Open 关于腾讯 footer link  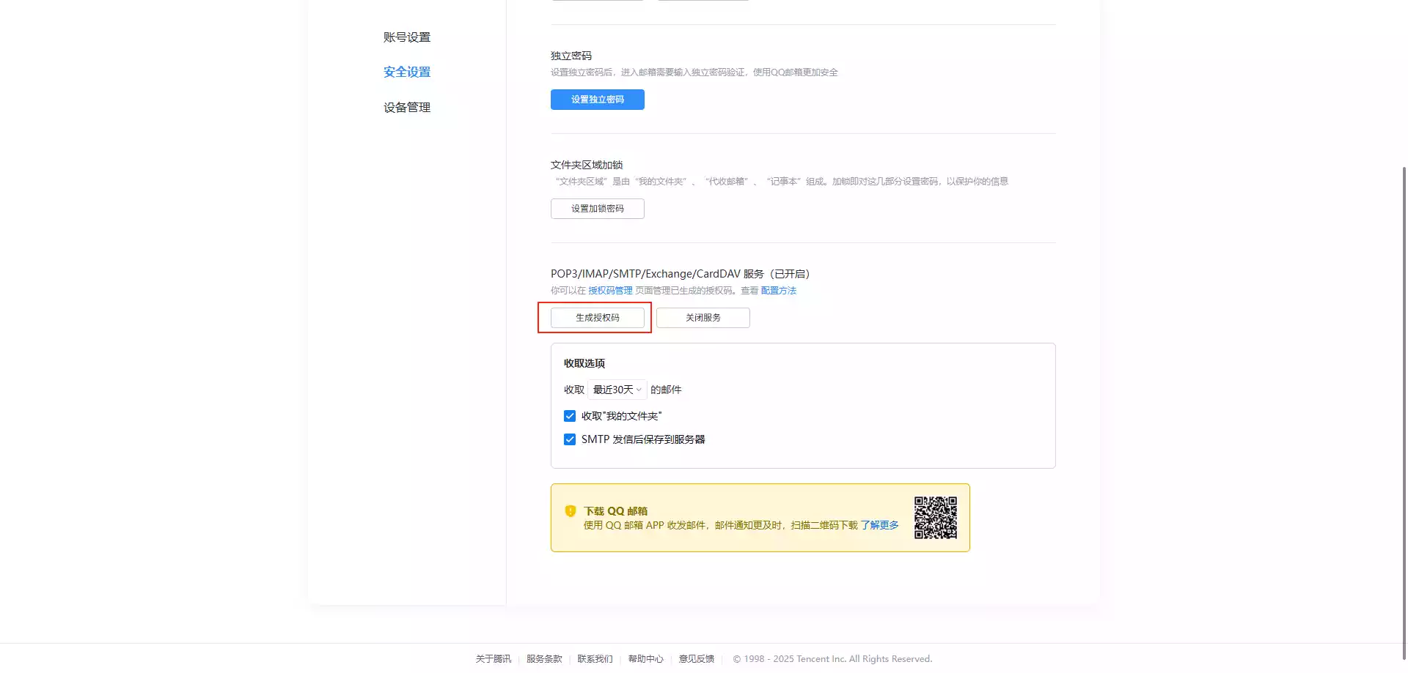(494, 659)
